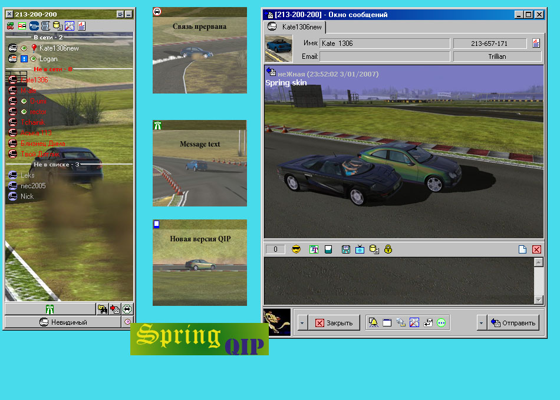Click the blue exclamation icon next to Logan
This screenshot has width=560, height=400.
coord(24,59)
